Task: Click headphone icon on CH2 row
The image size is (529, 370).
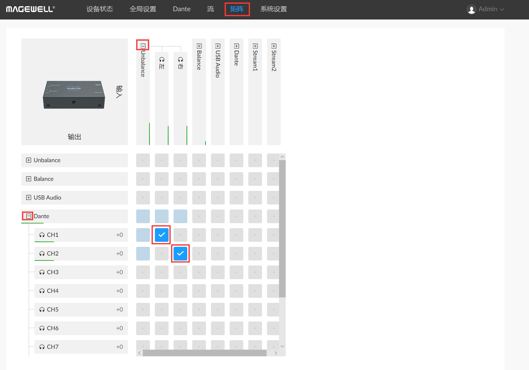Action: tap(42, 253)
